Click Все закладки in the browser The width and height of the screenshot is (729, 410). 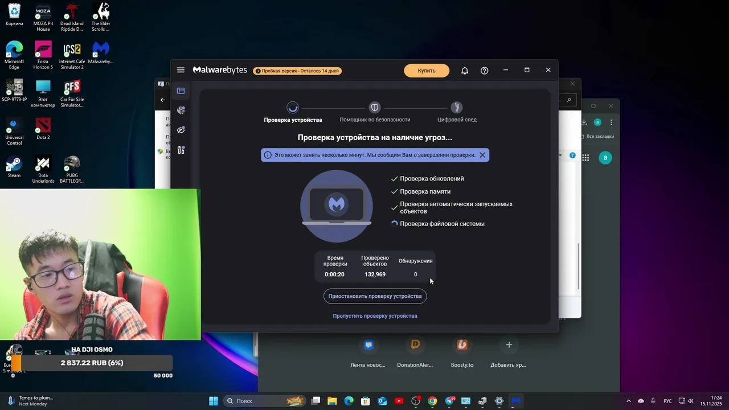(x=598, y=137)
